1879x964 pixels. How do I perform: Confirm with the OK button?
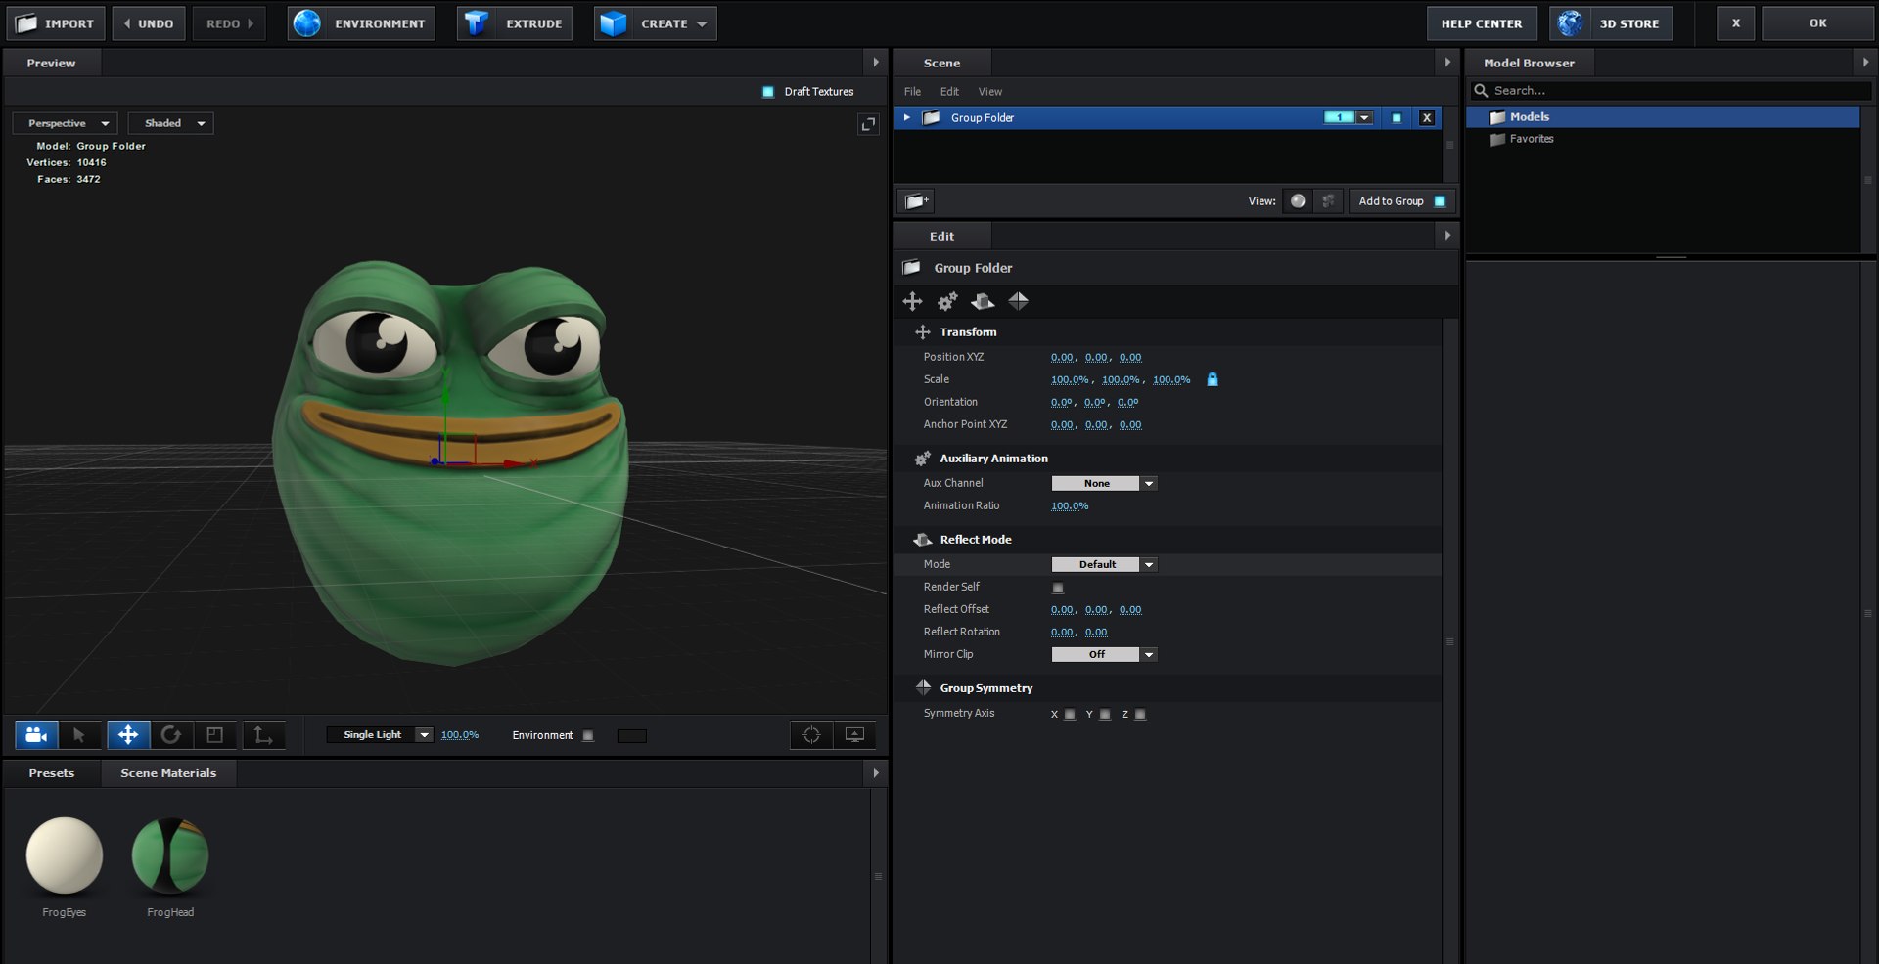1817,23
